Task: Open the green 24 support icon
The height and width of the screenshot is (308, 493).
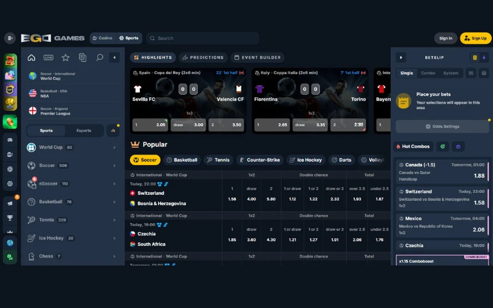Action: click(x=10, y=257)
